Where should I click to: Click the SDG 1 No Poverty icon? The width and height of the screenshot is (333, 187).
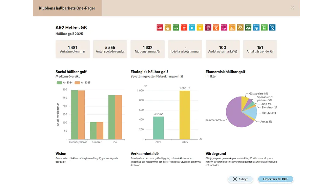(x=160, y=27)
